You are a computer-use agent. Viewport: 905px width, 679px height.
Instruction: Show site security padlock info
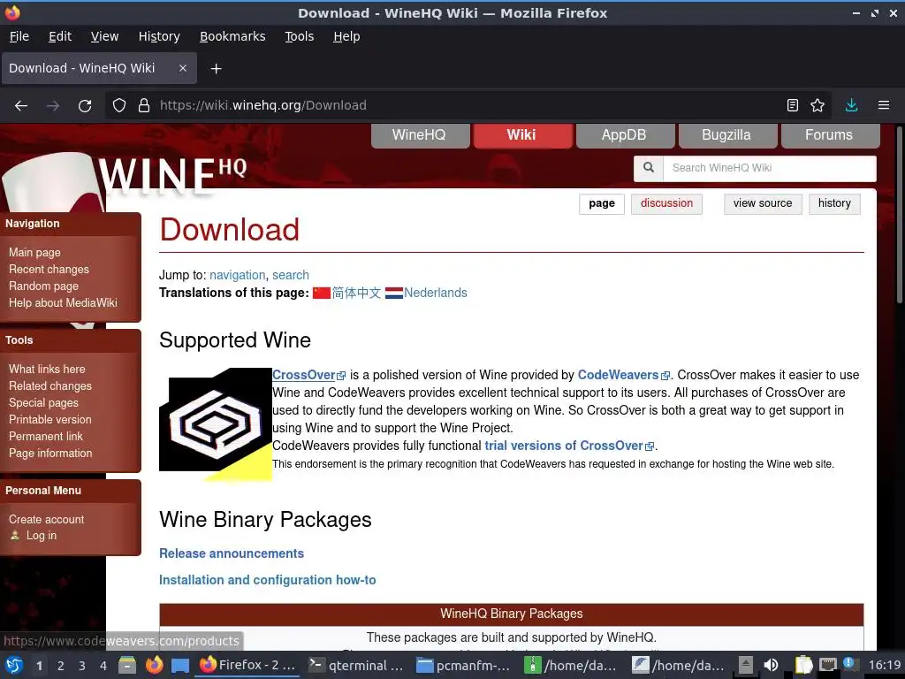pyautogui.click(x=144, y=106)
